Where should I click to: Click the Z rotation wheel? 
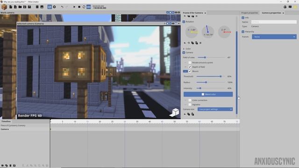coord(224,32)
